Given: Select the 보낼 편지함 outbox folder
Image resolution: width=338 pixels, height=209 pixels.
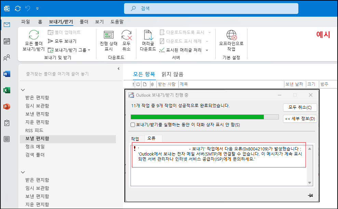Looking at the screenshot, I should (68, 139).
